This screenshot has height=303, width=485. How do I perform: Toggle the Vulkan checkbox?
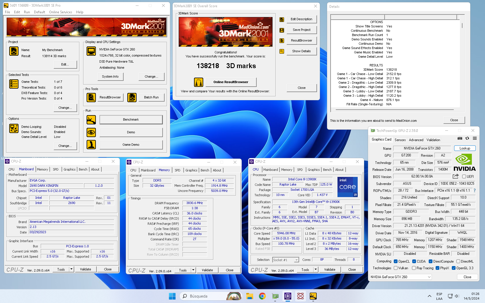(x=396, y=268)
